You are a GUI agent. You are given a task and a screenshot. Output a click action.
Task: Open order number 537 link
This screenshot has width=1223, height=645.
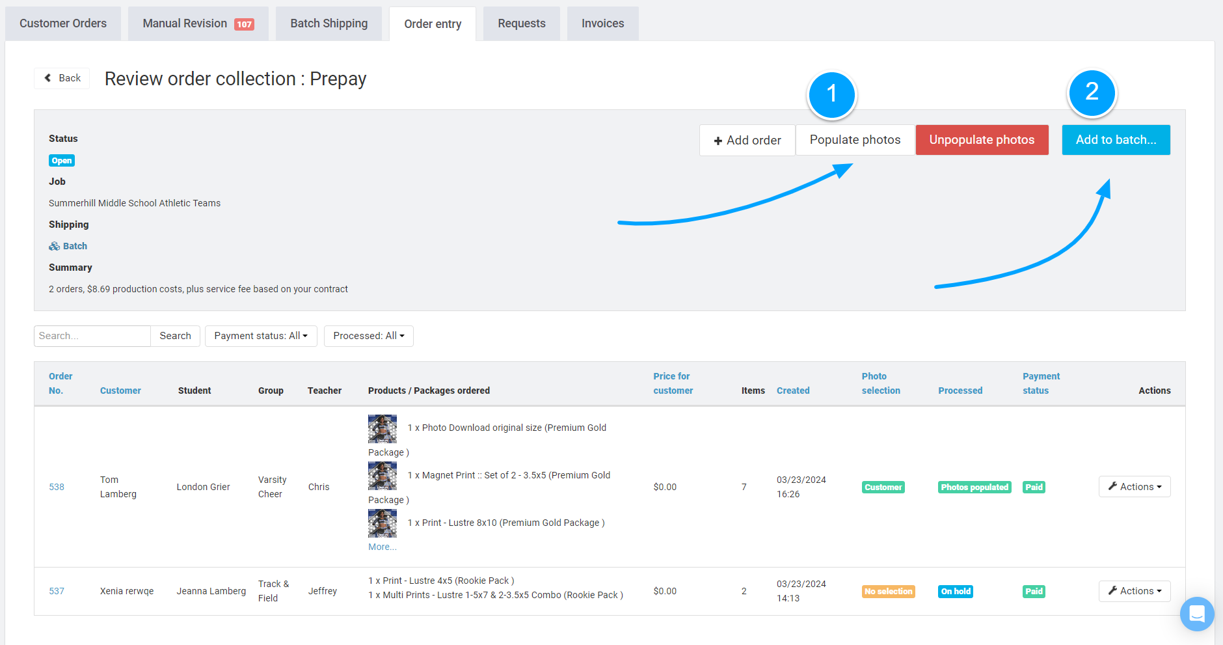click(x=57, y=591)
